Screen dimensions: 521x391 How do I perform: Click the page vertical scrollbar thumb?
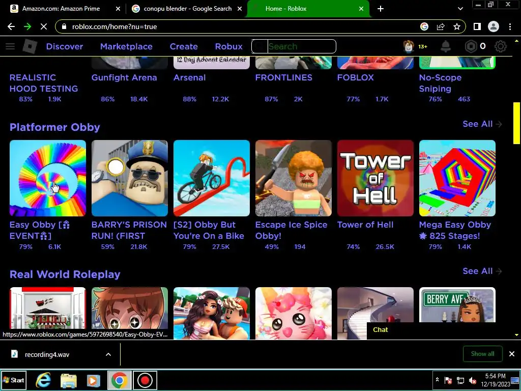(516, 123)
